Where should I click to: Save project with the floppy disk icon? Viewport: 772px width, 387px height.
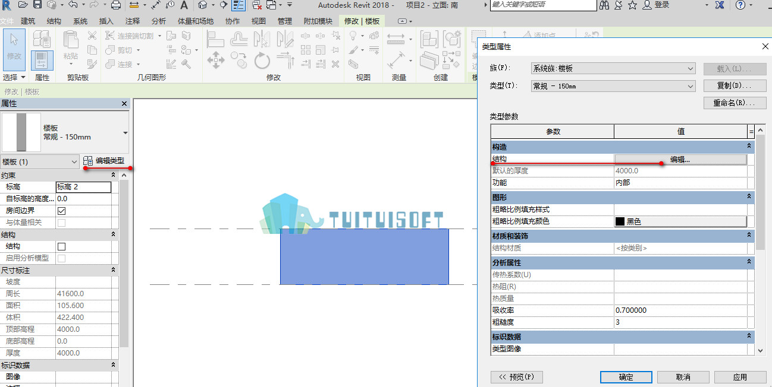coord(37,5)
